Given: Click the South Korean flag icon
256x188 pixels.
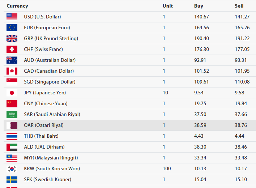Looking at the screenshot, I should click(x=12, y=168).
